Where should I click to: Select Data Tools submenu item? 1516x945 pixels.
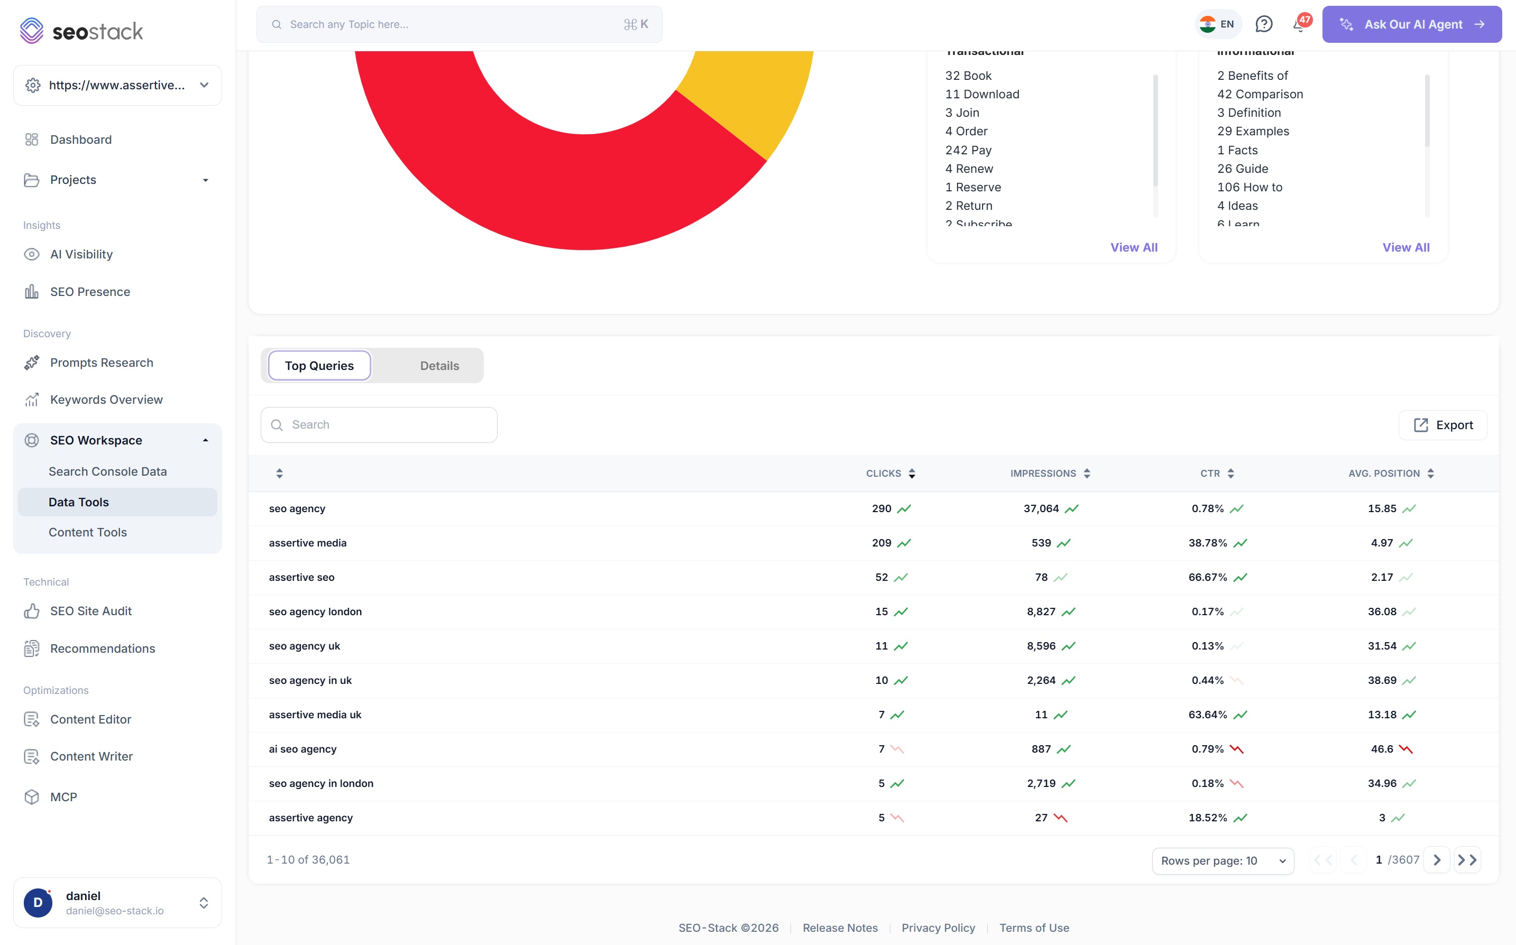(117, 502)
